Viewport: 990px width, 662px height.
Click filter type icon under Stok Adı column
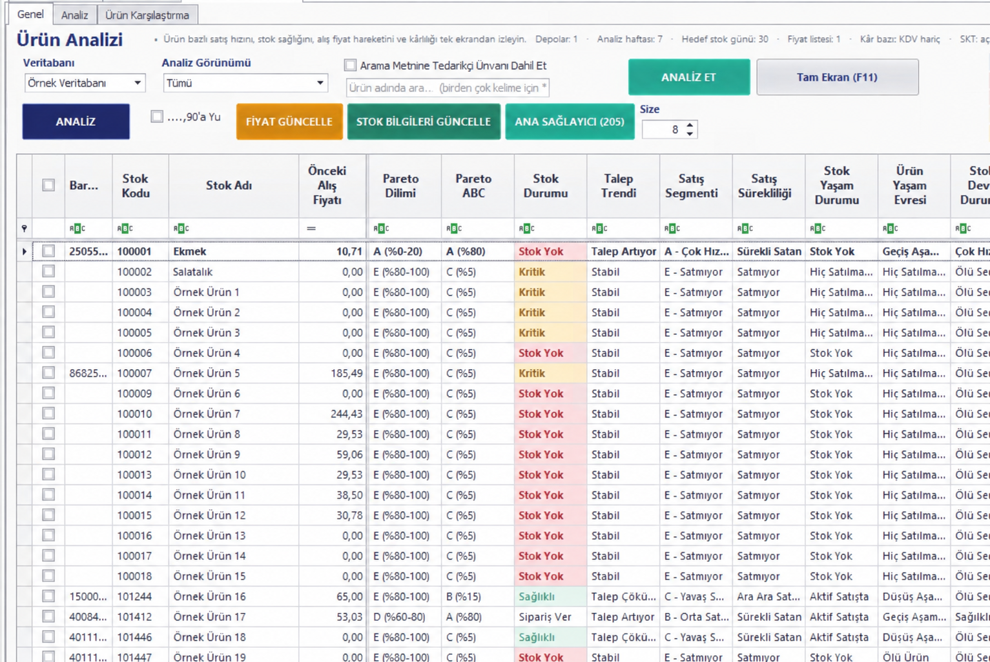point(181,228)
